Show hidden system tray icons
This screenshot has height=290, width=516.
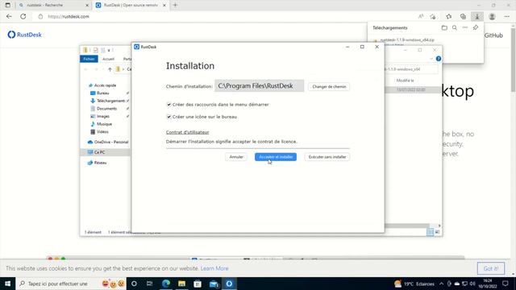(441, 284)
